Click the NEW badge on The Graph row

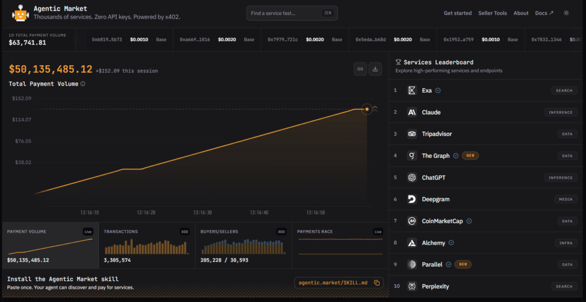(470, 156)
